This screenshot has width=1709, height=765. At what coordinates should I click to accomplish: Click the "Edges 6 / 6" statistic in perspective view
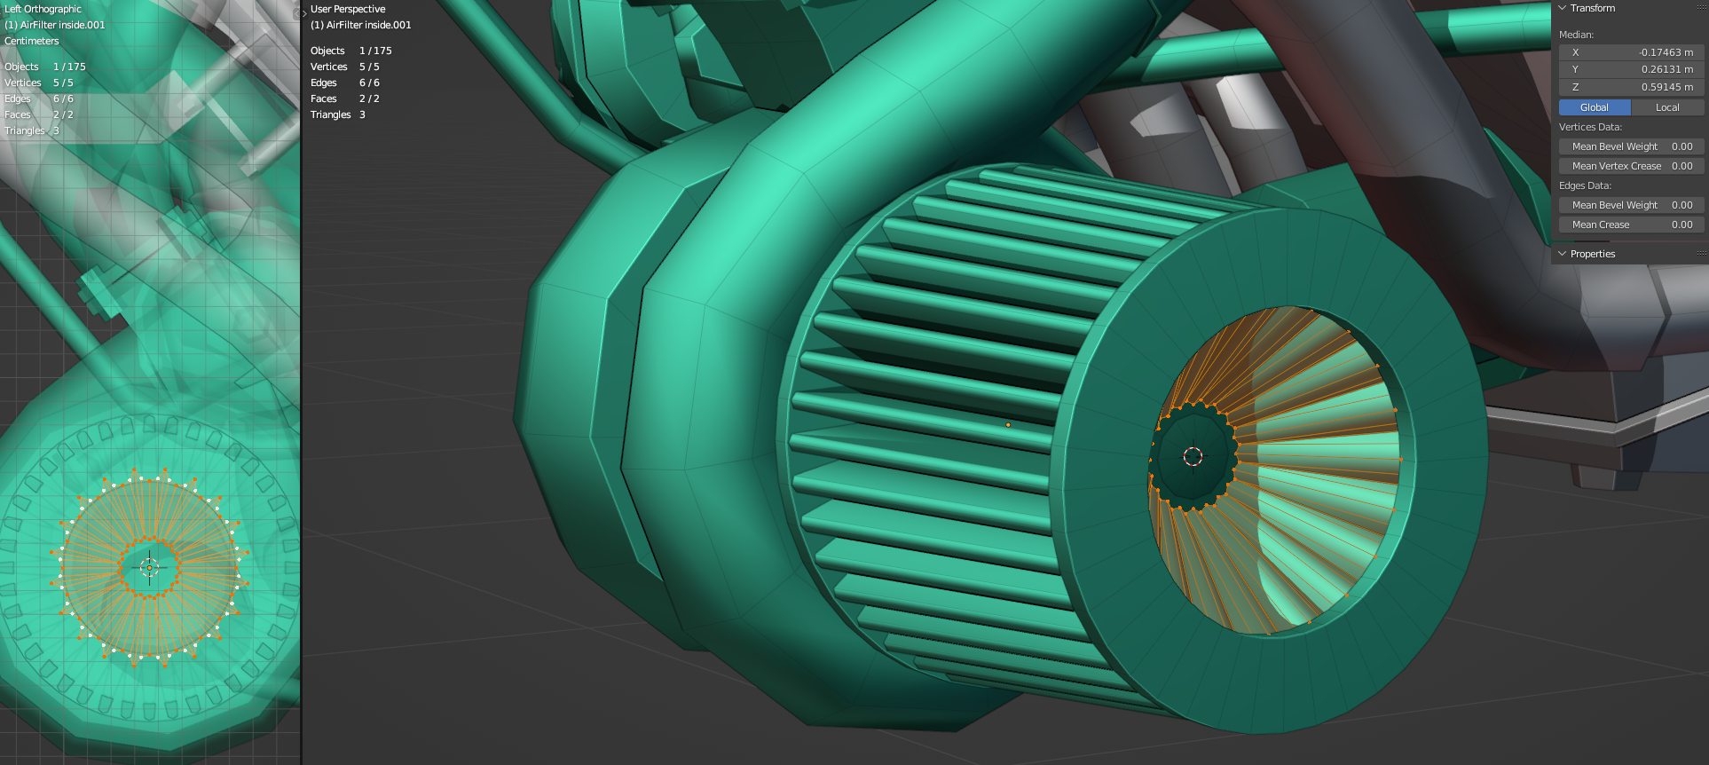pos(345,83)
